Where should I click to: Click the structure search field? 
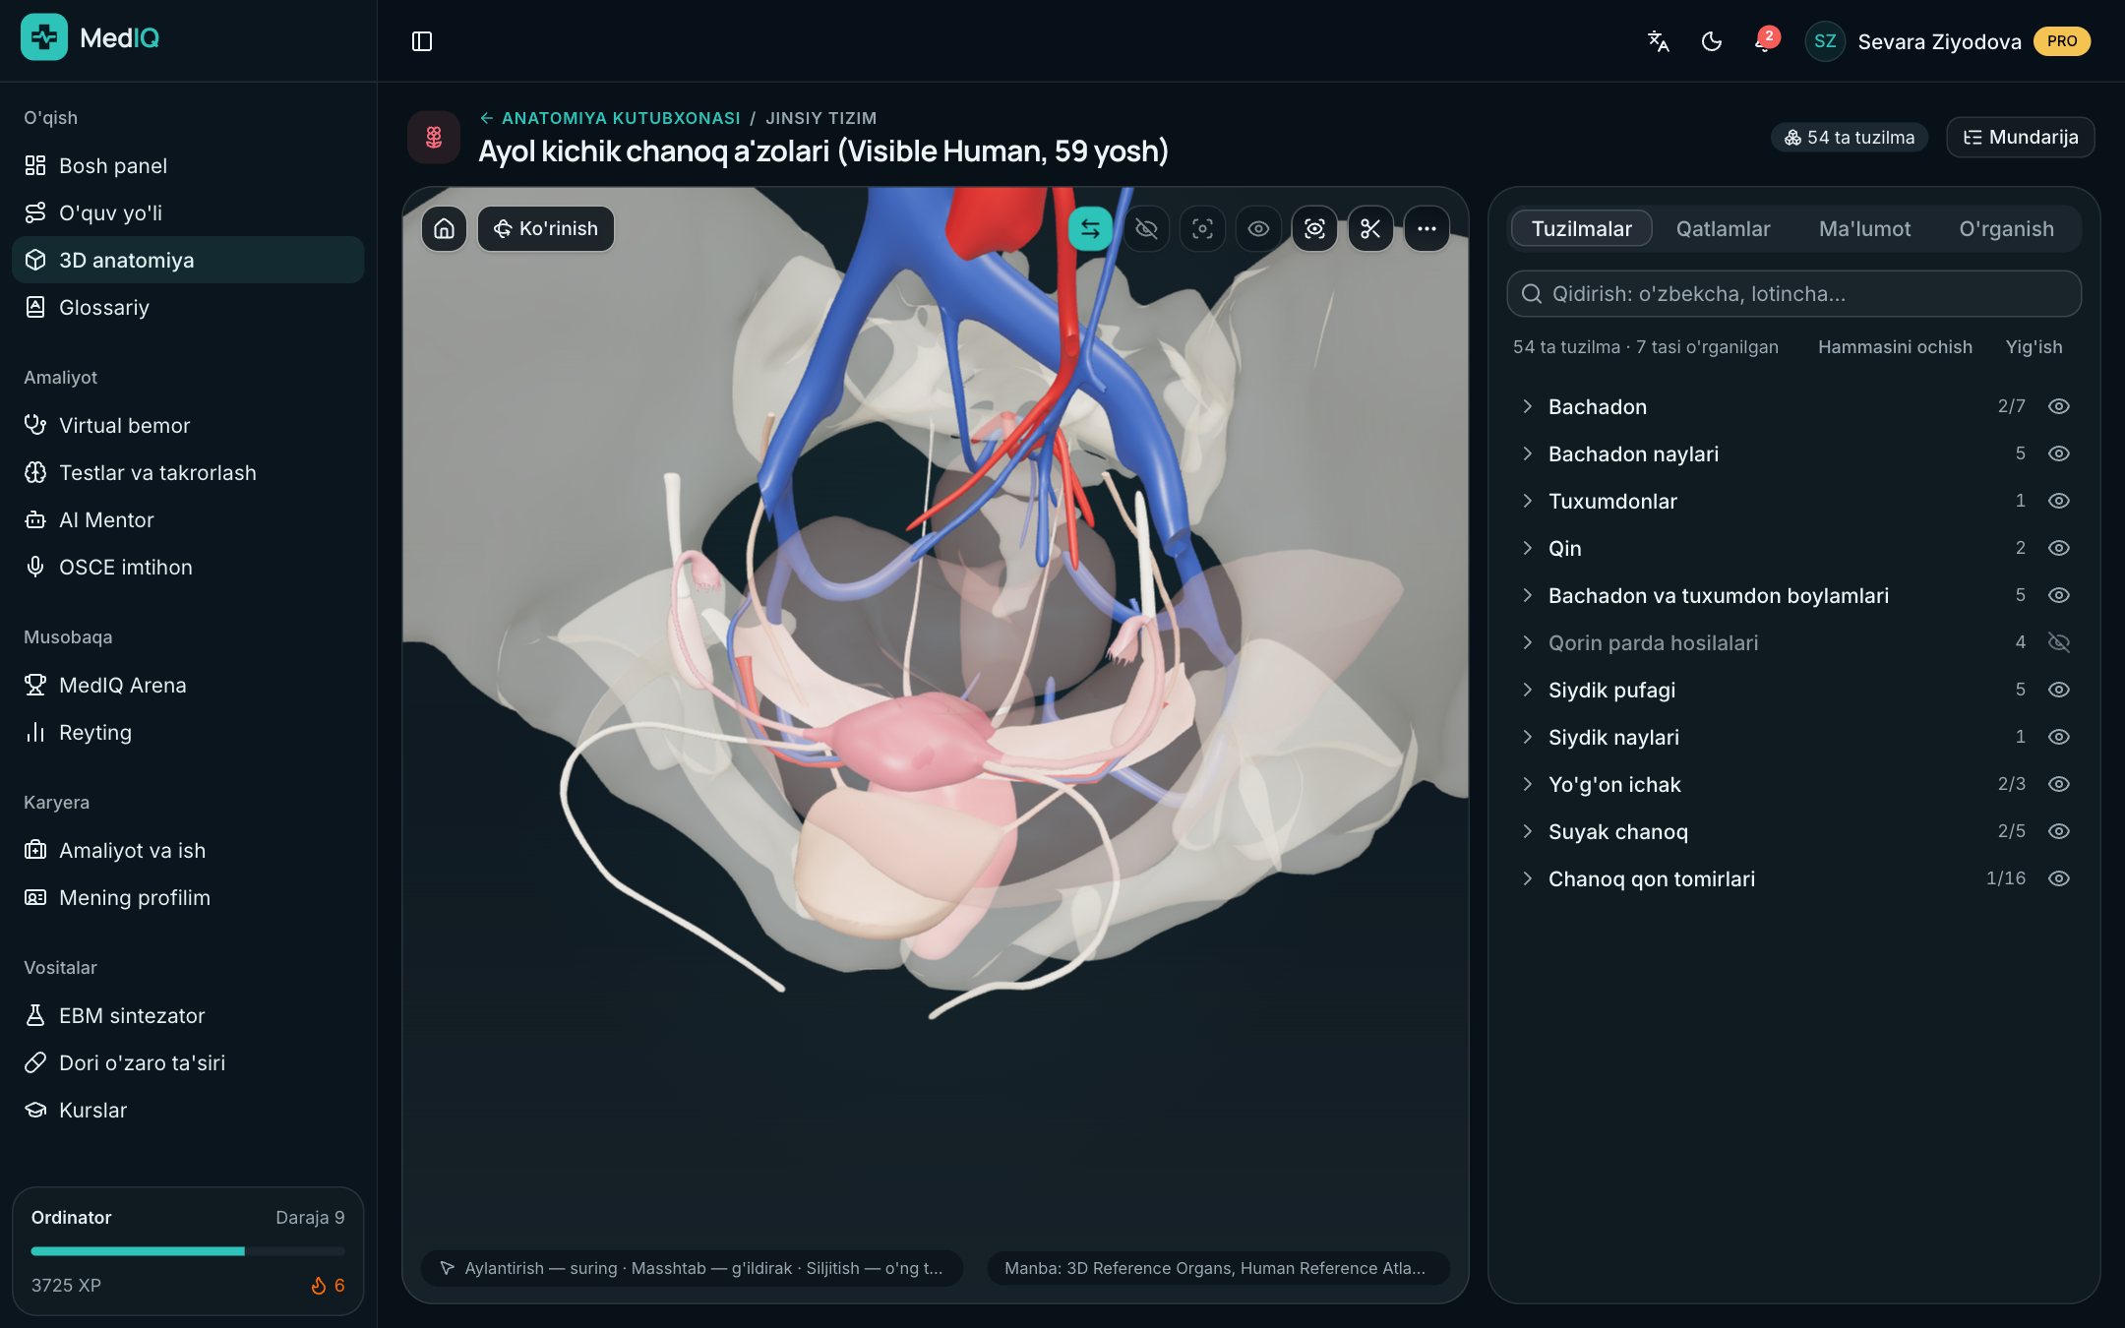coord(1794,294)
